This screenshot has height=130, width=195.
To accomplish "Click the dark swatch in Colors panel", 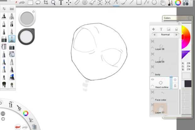I will click(188, 84).
